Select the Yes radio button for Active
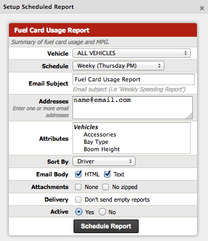Screen dimensions: 208x241 tap(79, 212)
